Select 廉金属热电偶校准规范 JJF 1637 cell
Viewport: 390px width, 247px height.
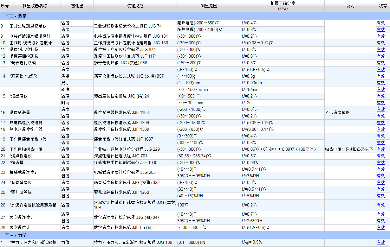click(x=135, y=139)
